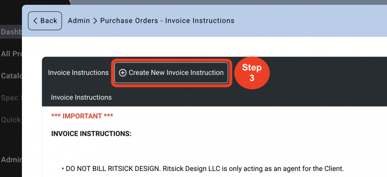Click the left chevron icon inside Back
This screenshot has height=177, width=387.
(35, 21)
